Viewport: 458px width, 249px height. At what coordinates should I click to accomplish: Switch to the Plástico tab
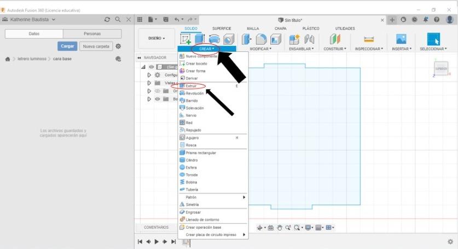pyautogui.click(x=311, y=28)
